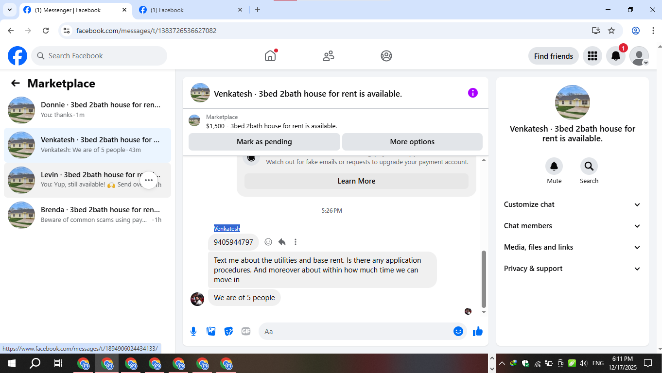
Task: View site information icon
Action: (x=67, y=31)
